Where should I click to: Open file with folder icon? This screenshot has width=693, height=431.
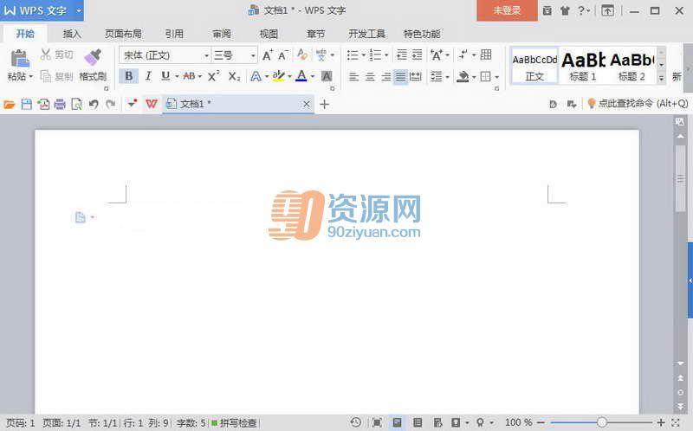point(10,104)
